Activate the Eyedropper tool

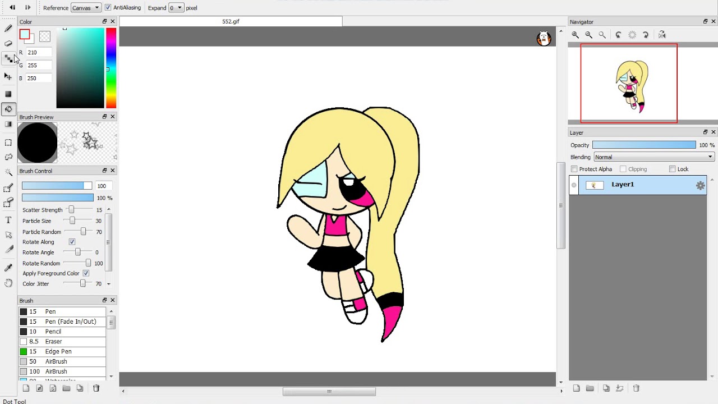coord(8,267)
